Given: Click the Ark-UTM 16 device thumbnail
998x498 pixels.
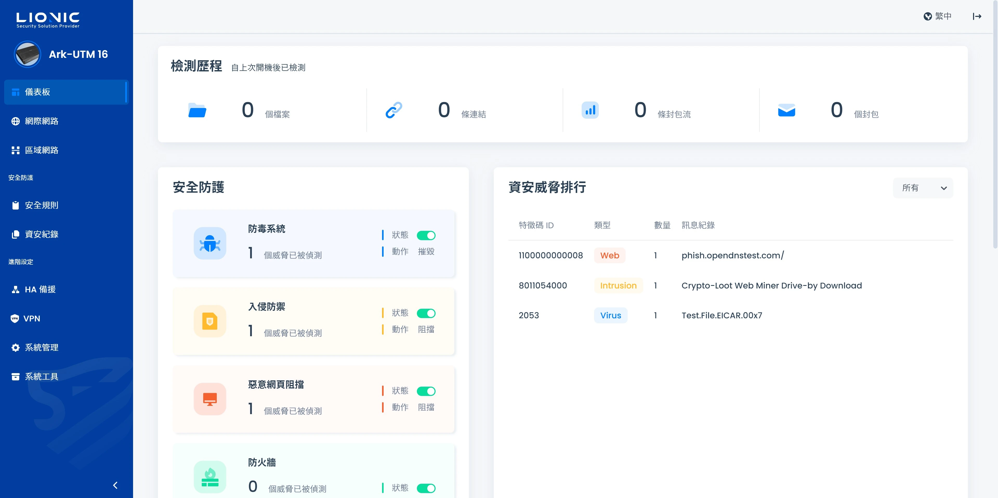Looking at the screenshot, I should pyautogui.click(x=28, y=54).
